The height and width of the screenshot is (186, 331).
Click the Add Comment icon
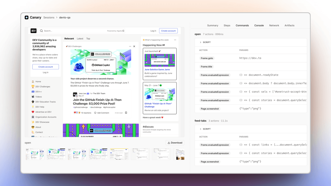click(95, 113)
